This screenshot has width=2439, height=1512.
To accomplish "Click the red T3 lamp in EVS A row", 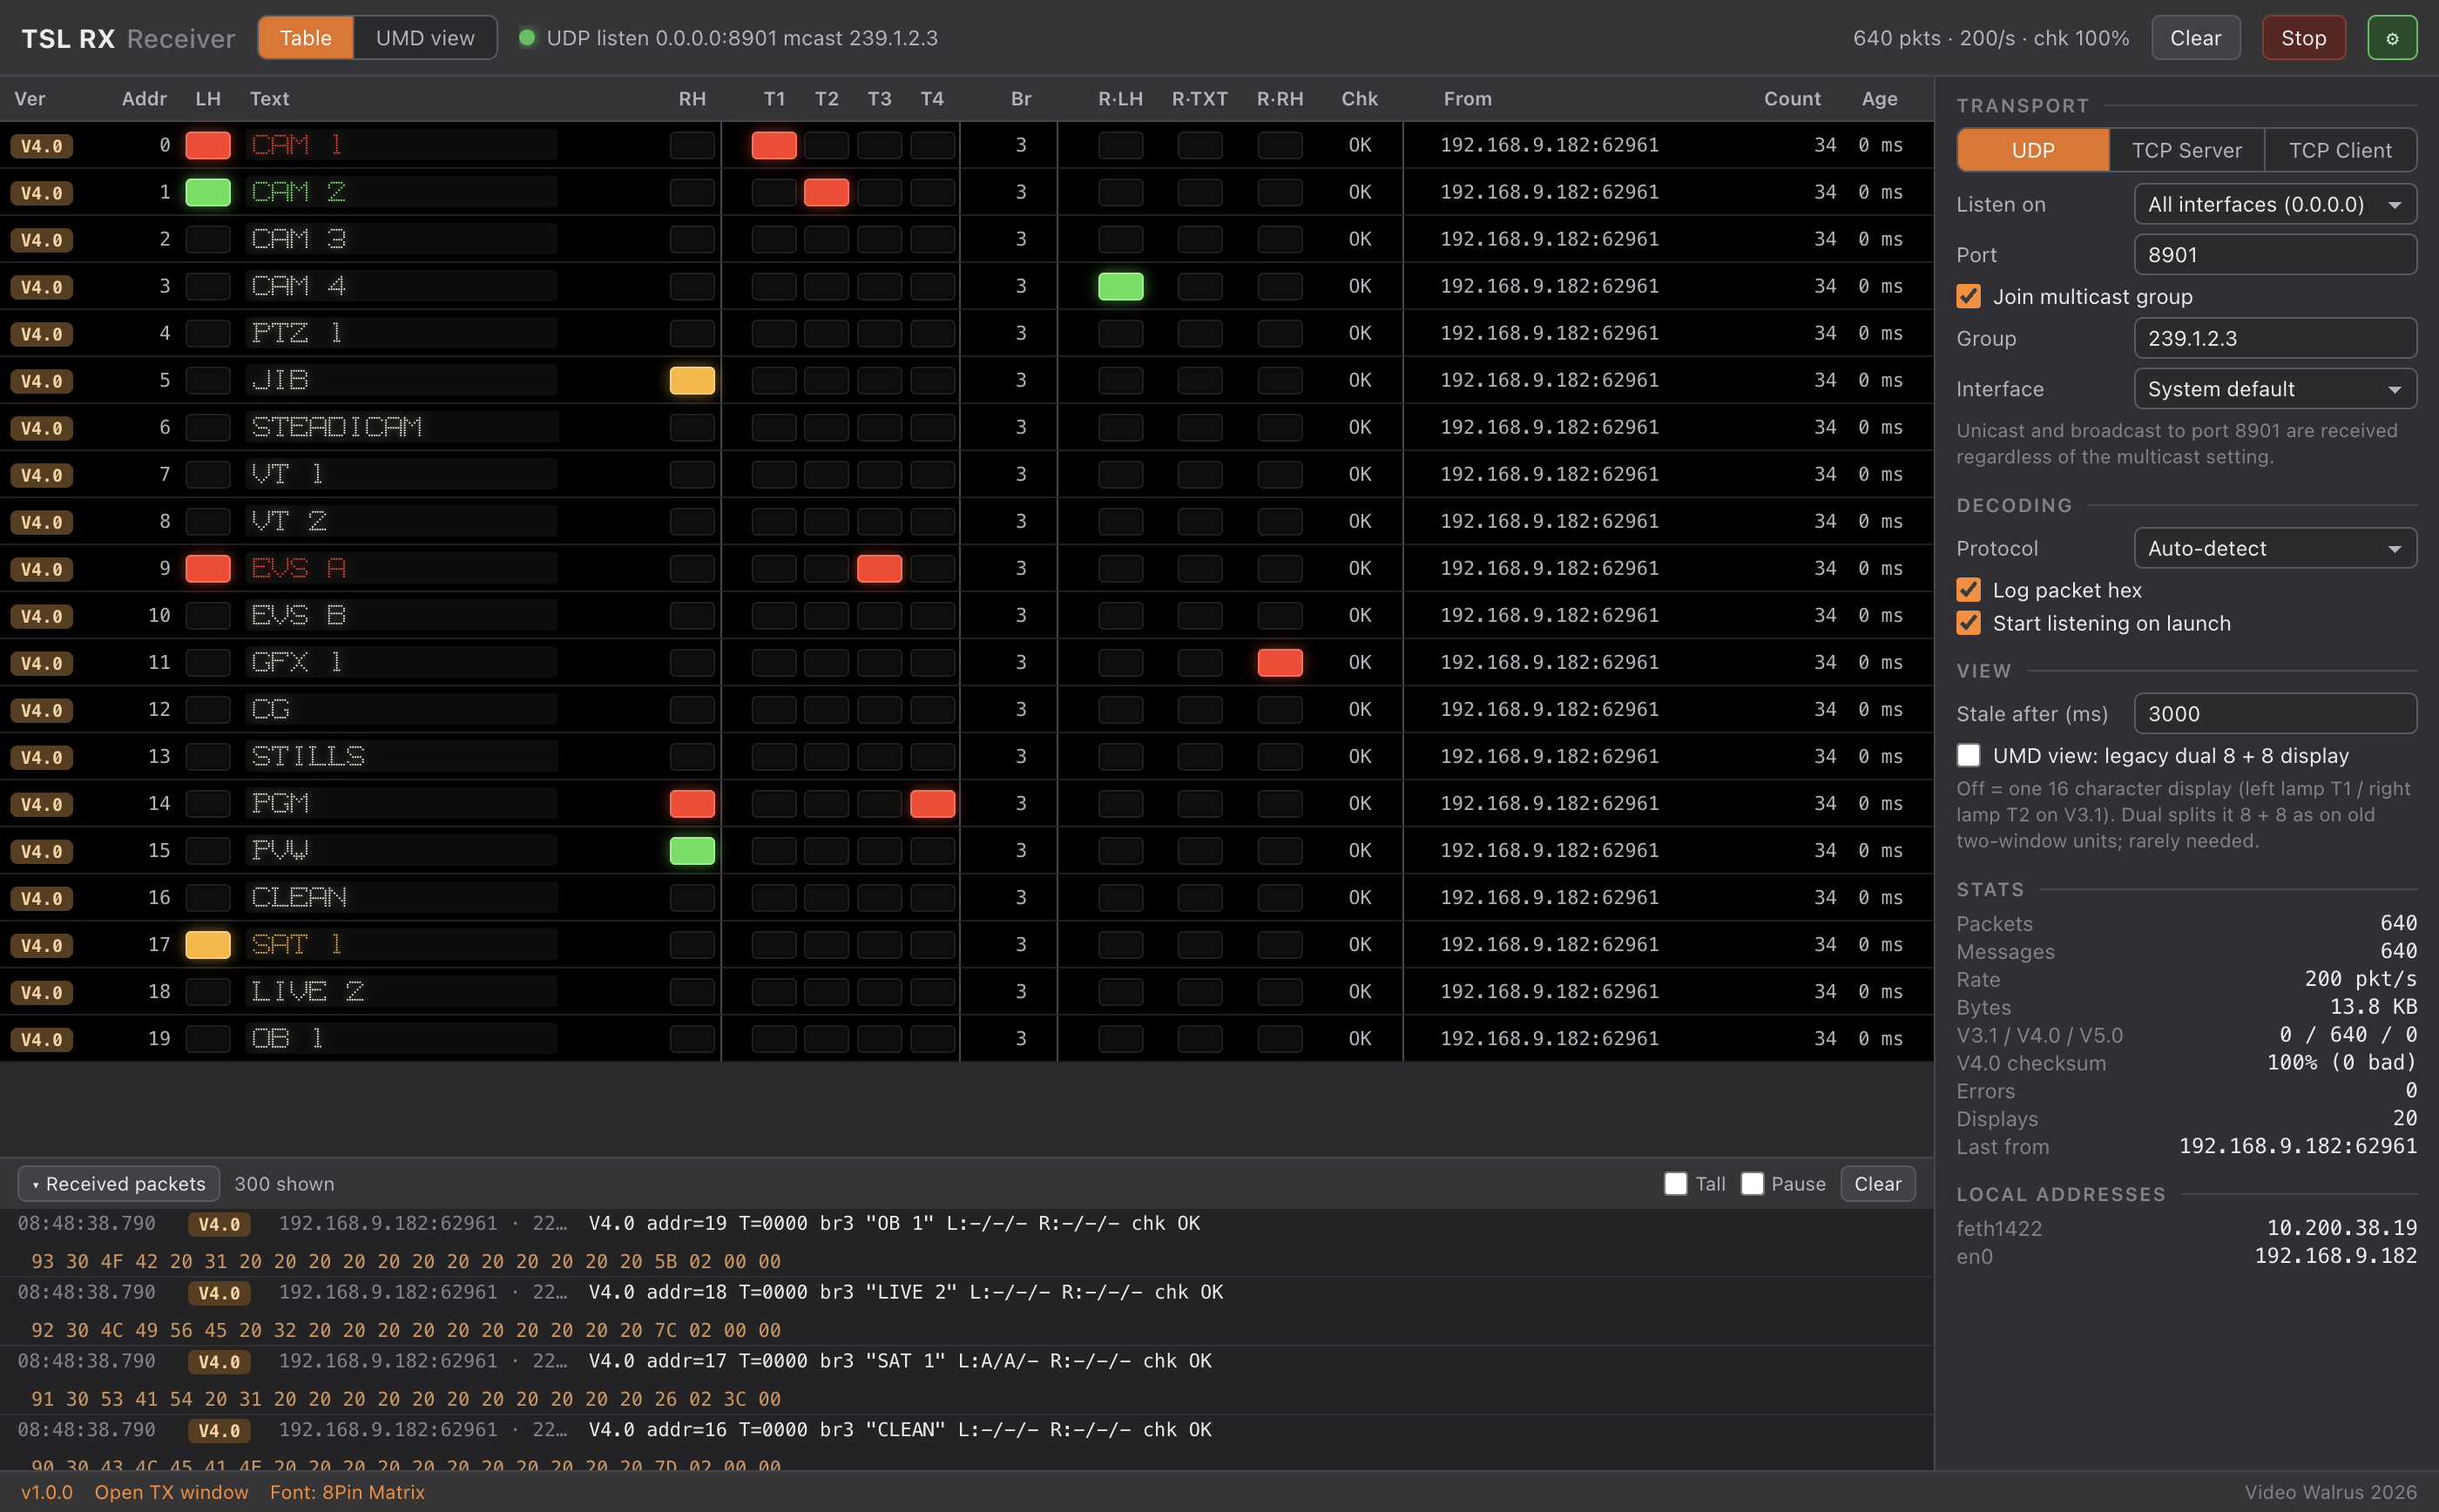I will click(x=879, y=568).
